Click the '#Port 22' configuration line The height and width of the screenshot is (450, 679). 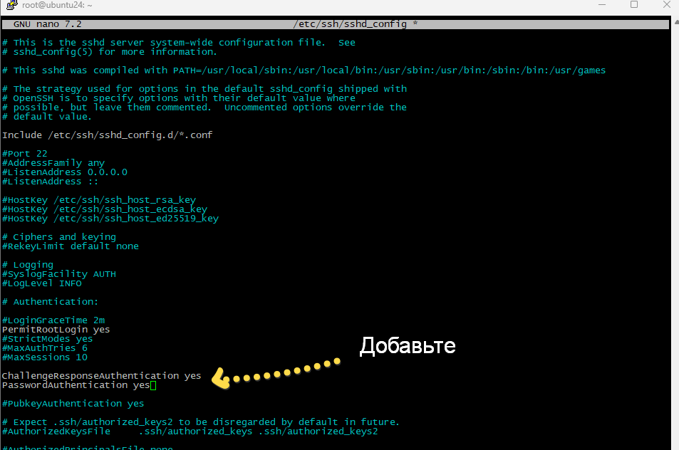click(25, 153)
